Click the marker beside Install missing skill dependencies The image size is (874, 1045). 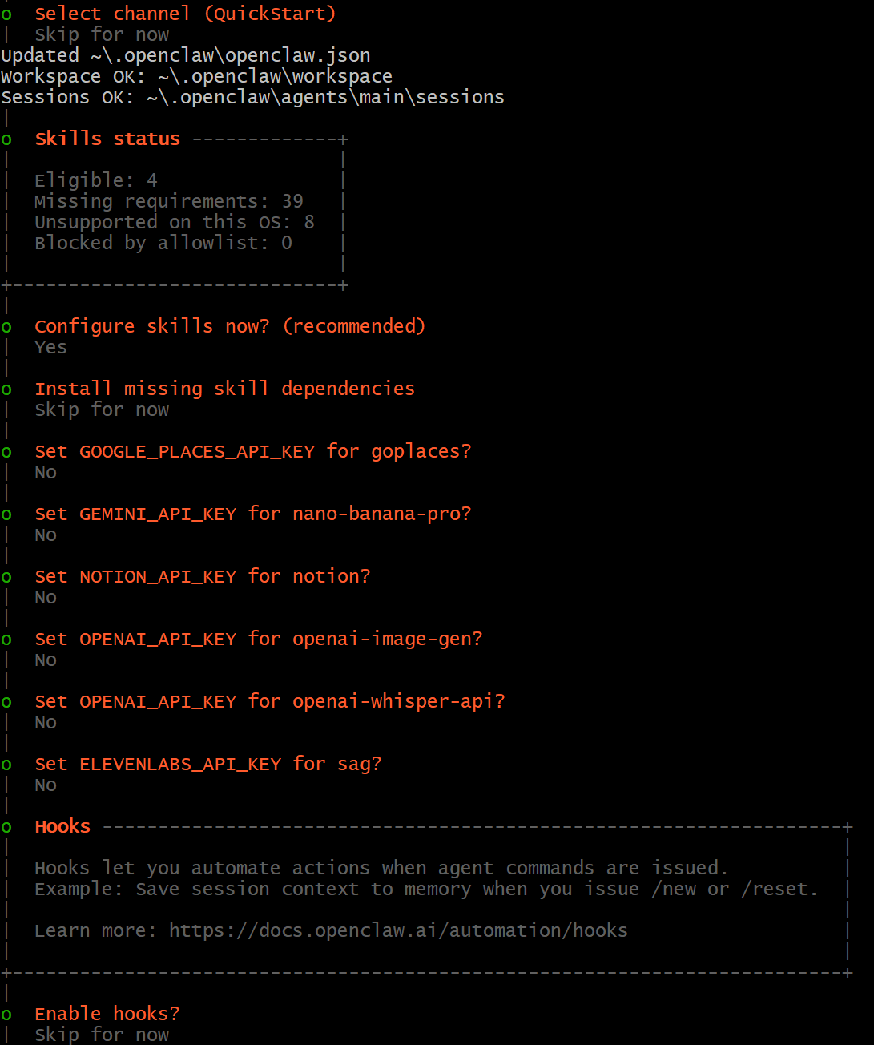tap(6, 389)
